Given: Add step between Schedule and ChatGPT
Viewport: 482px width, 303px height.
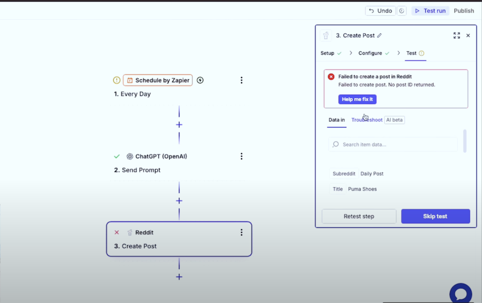Looking at the screenshot, I should click(x=179, y=125).
